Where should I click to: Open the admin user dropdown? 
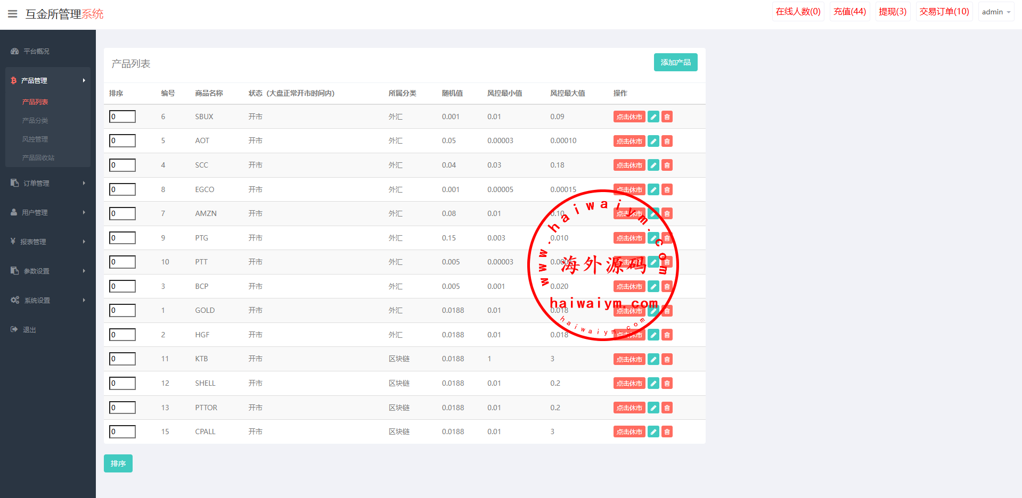click(x=995, y=12)
